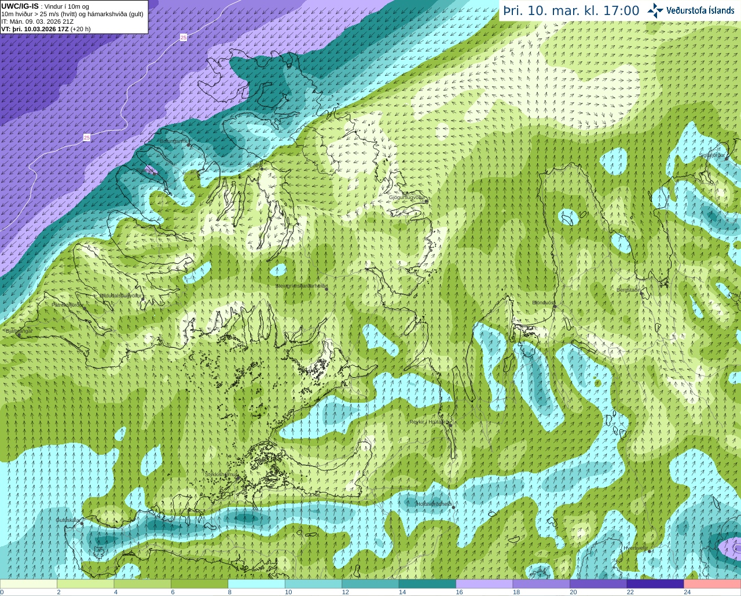The height and width of the screenshot is (596, 741).
Task: Click the Gjögurflugvöllur station marker
Action: (x=425, y=201)
